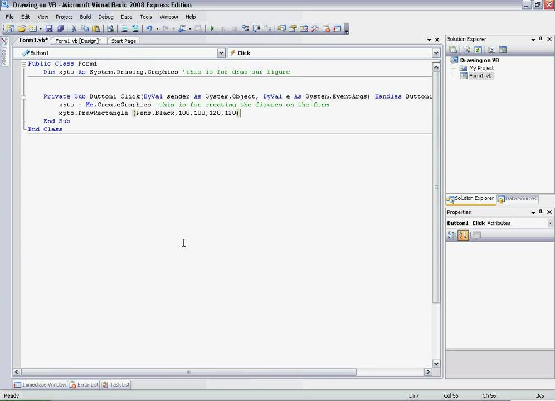Select Form1.vb in Solution Explorer tree

480,76
